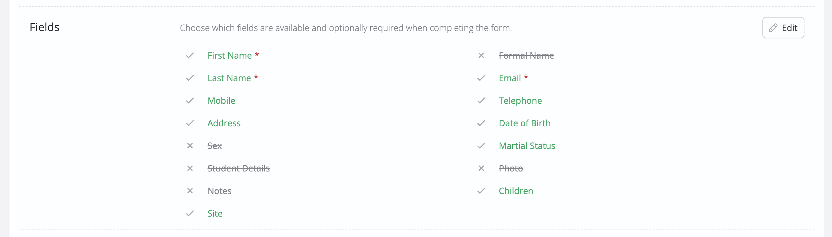The height and width of the screenshot is (237, 832).
Task: Click the checkmark beside Children field
Action: 481,191
